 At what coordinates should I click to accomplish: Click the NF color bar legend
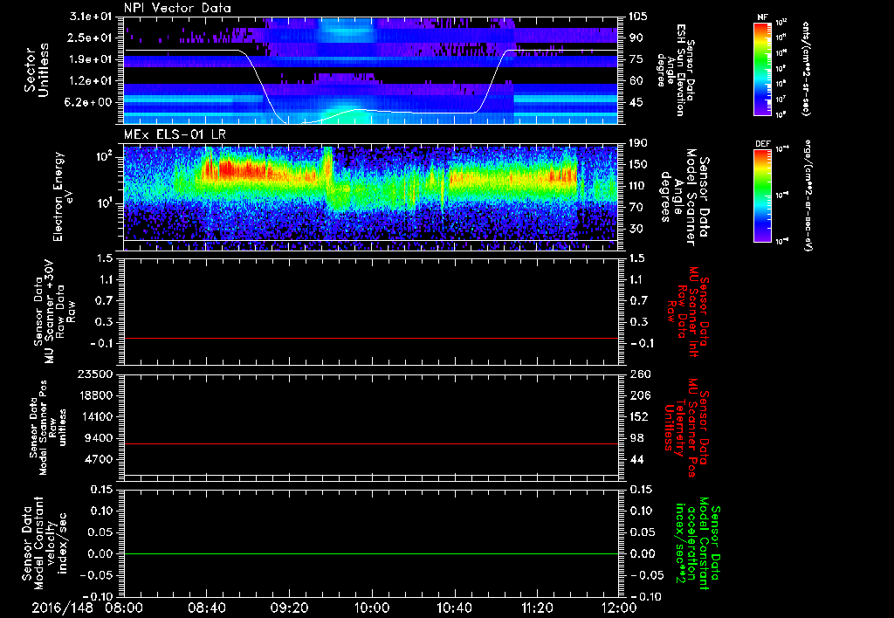click(764, 70)
